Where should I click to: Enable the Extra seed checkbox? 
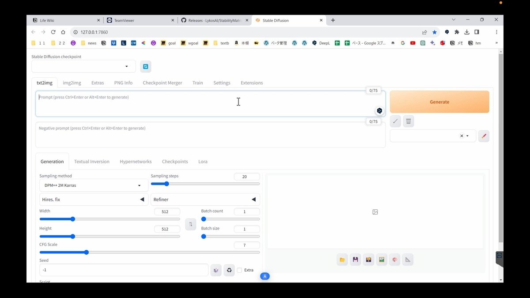239,270
